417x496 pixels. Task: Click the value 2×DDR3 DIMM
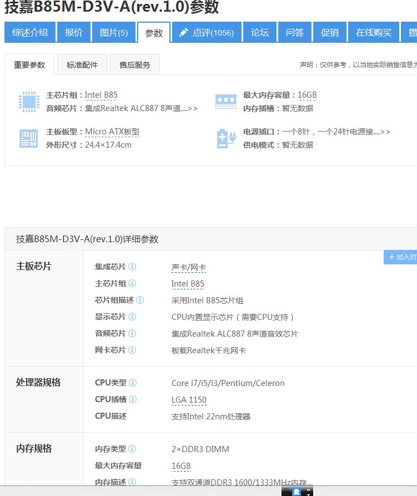(x=200, y=449)
